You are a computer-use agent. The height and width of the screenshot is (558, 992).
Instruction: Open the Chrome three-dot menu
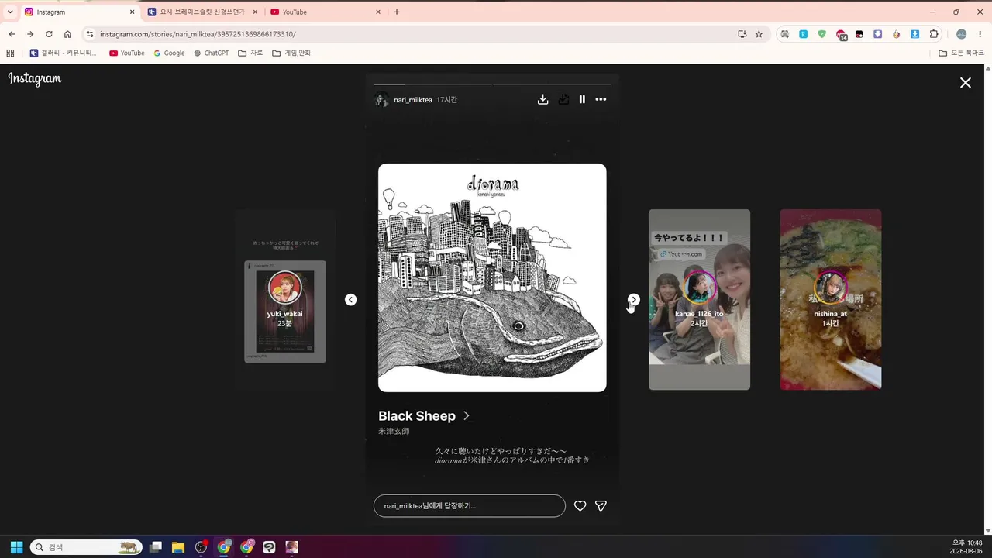pyautogui.click(x=980, y=34)
